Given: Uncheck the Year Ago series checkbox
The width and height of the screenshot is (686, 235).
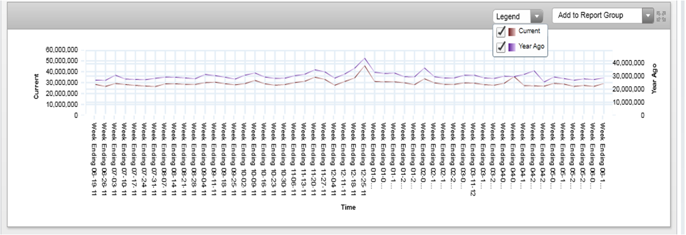Looking at the screenshot, I should click(x=501, y=47).
